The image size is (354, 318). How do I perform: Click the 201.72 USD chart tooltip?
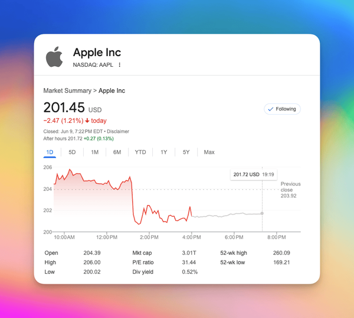click(x=254, y=174)
